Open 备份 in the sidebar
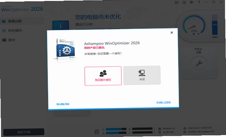 pos(12,40)
